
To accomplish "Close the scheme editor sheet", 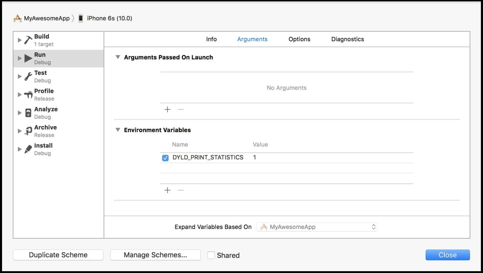I will (x=448, y=255).
